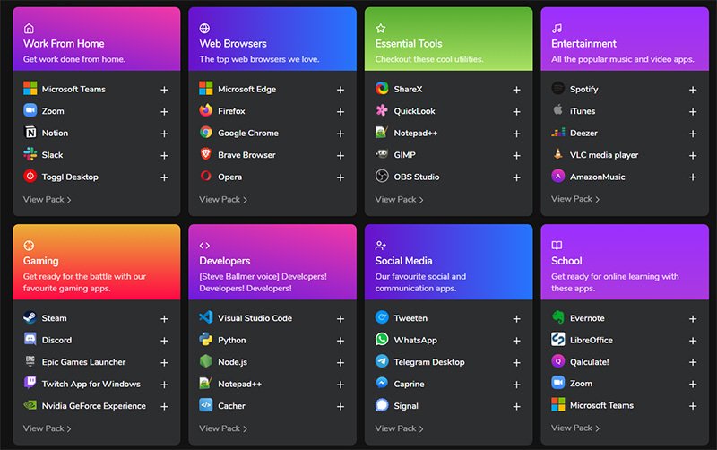Click the Steam icon

pos(30,317)
